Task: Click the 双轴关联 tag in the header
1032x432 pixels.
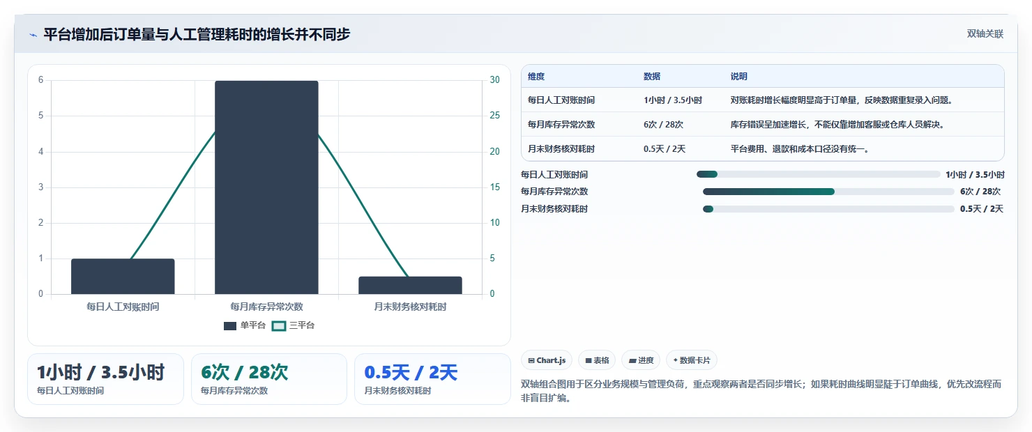Action: point(985,33)
